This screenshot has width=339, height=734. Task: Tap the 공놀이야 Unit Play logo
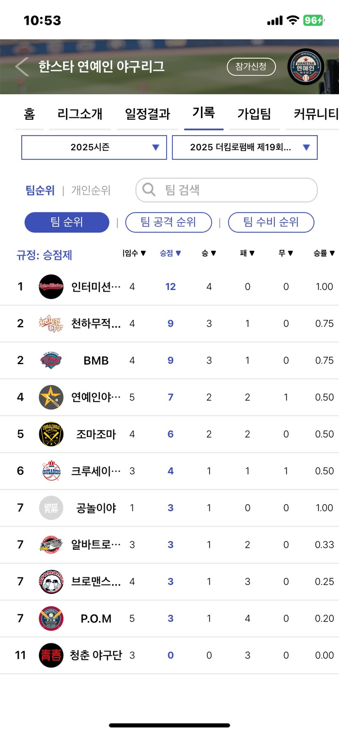[x=51, y=508]
